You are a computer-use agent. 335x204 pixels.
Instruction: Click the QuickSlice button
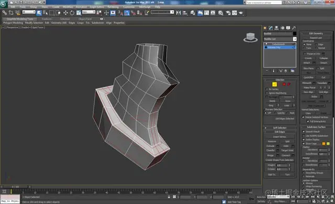pos(308,78)
